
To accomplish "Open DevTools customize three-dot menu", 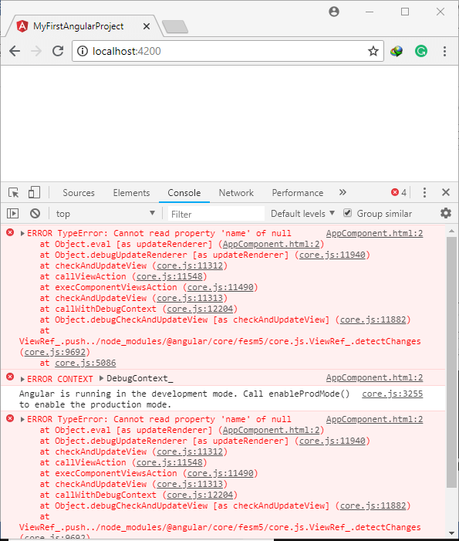I will (x=424, y=192).
